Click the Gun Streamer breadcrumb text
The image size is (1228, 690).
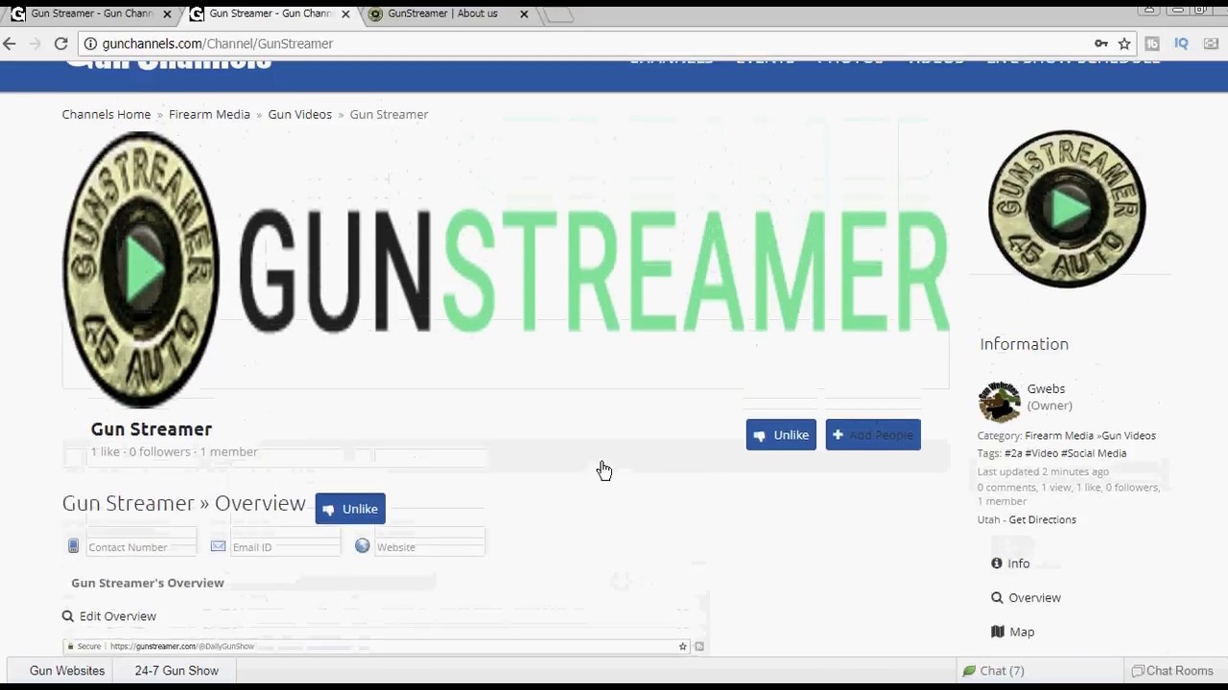click(x=389, y=114)
